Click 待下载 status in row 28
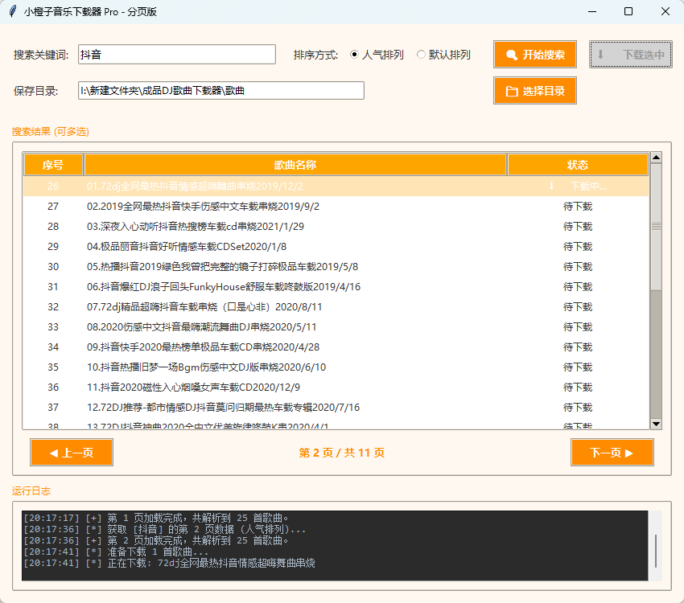Viewport: 684px width, 603px height. (578, 226)
